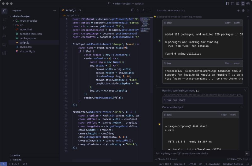Screen dimensions: 252x166
Task: Open styles.css in the explorer
Action: [26, 47]
